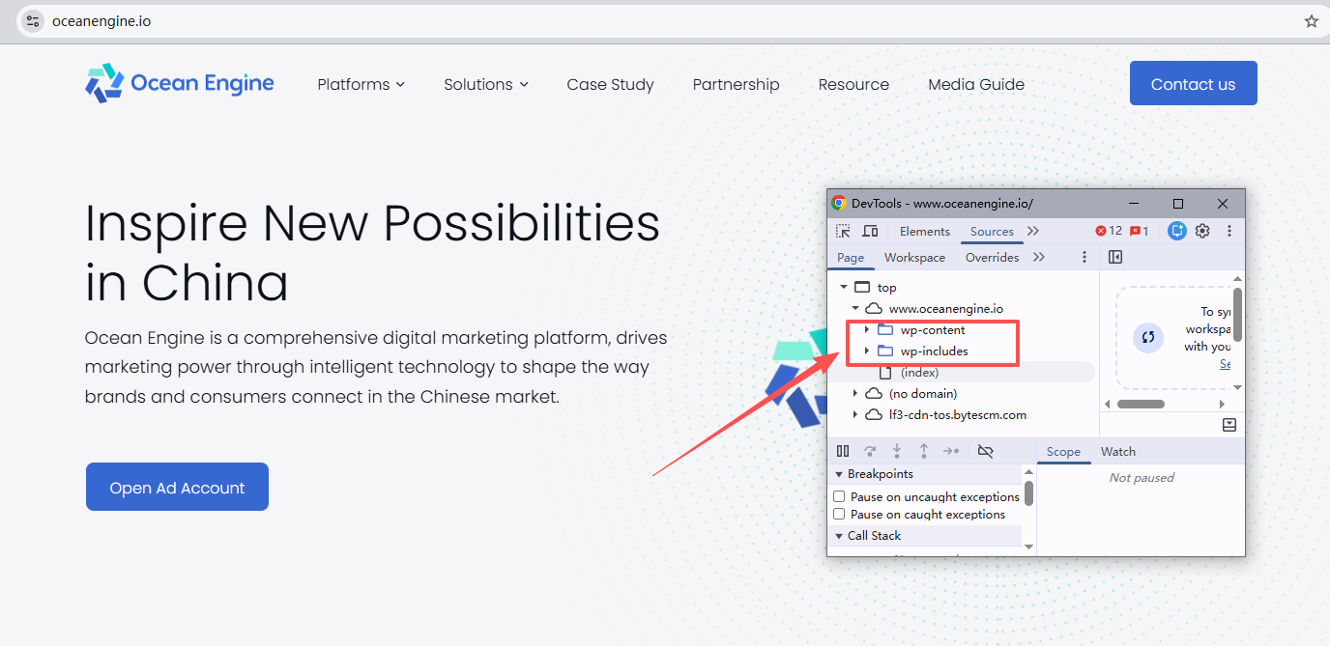Click the red error count indicator
Image resolution: width=1330 pixels, height=646 pixels.
[1109, 231]
